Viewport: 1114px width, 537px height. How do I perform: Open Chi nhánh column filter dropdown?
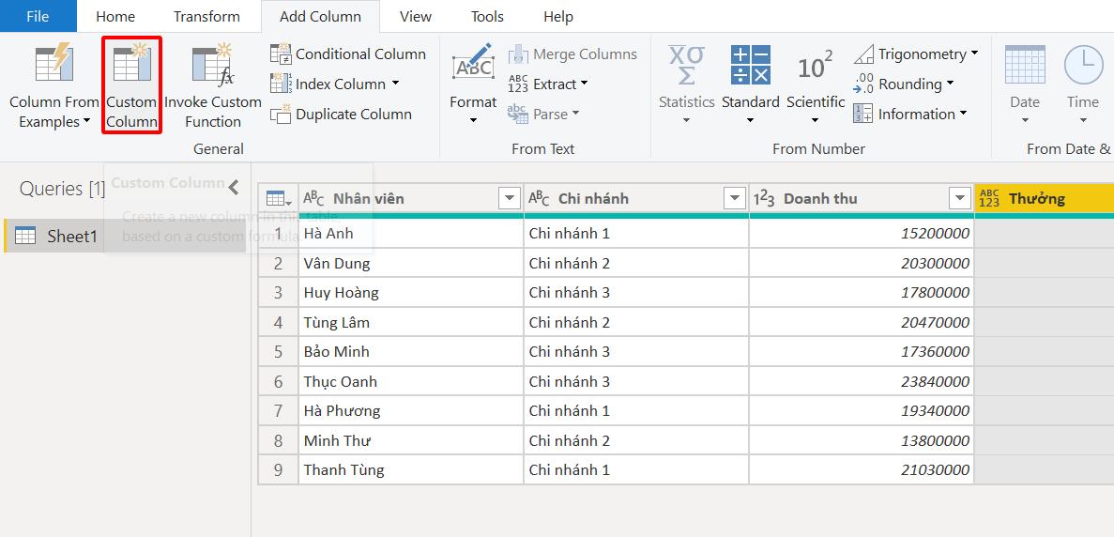click(x=735, y=199)
